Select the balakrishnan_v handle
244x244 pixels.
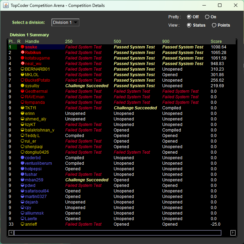coord(40,130)
